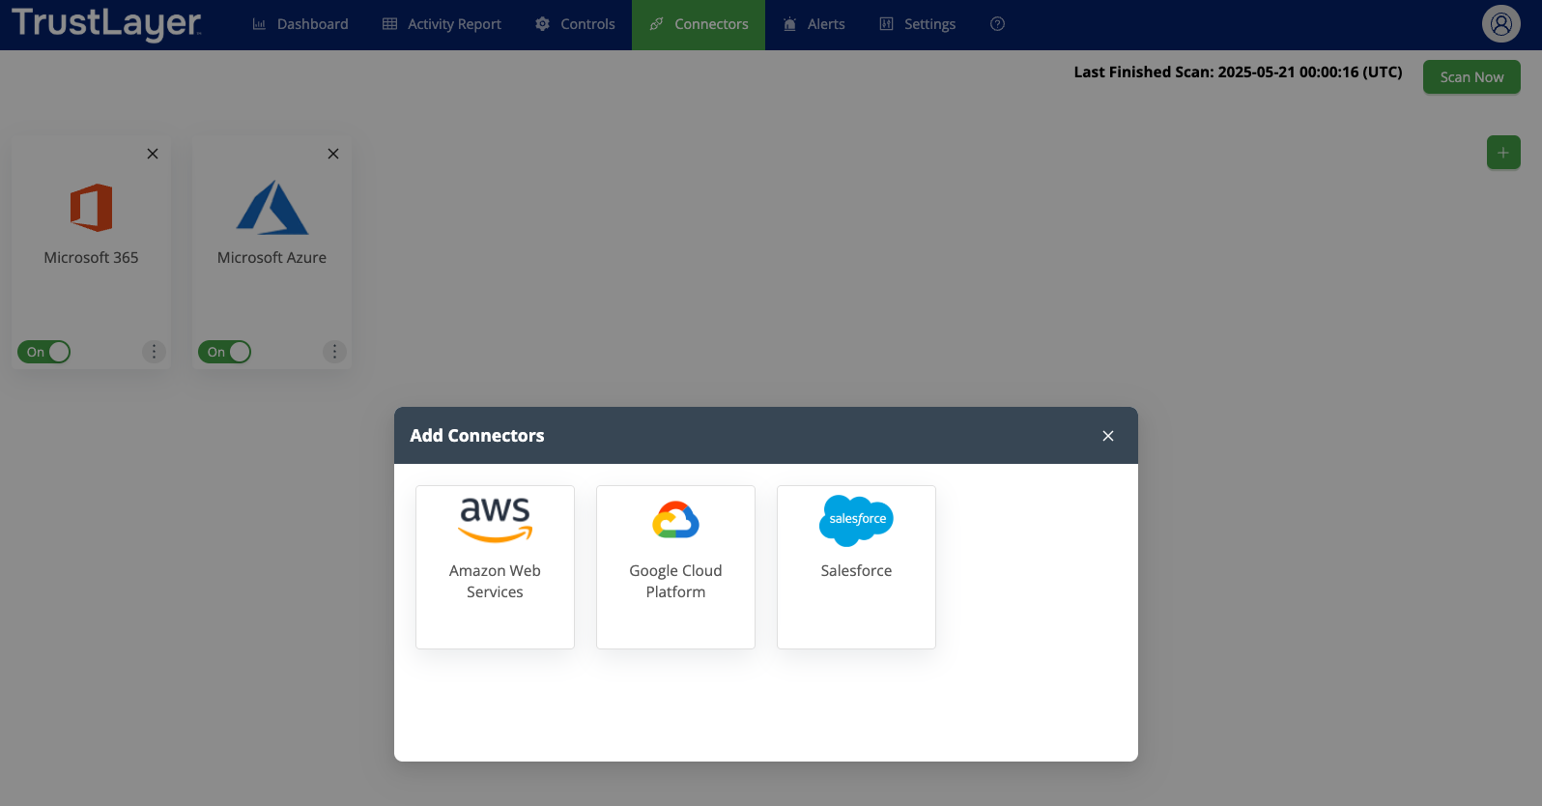Open the Controls tab
This screenshot has width=1542, height=806.
(x=575, y=24)
